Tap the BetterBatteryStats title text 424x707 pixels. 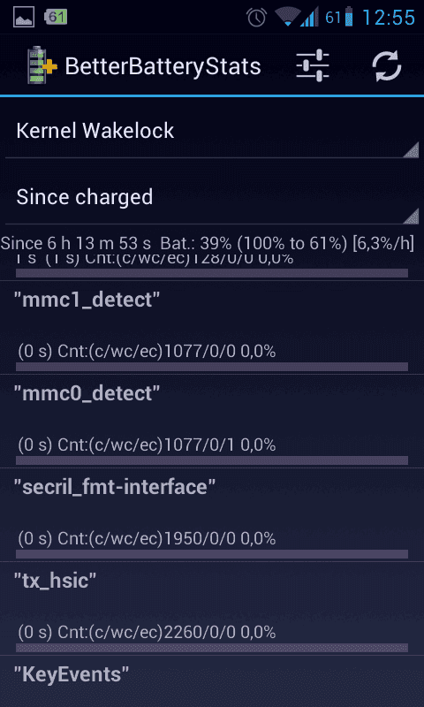click(163, 66)
